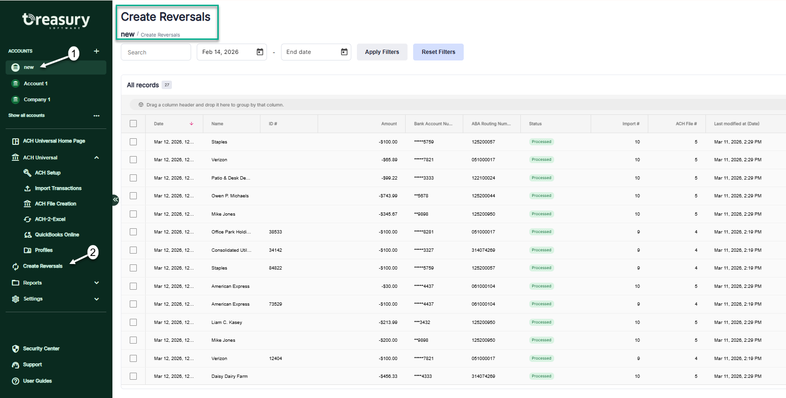
Task: Click the Date column sort arrow
Action: [x=192, y=124]
